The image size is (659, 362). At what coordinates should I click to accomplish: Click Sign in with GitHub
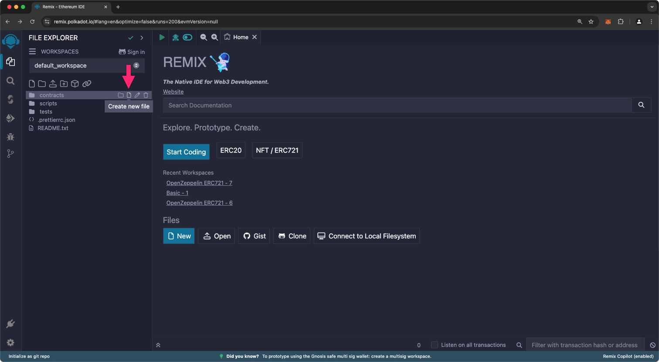132,52
